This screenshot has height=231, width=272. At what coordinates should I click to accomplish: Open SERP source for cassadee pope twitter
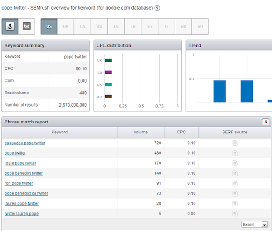235,143
